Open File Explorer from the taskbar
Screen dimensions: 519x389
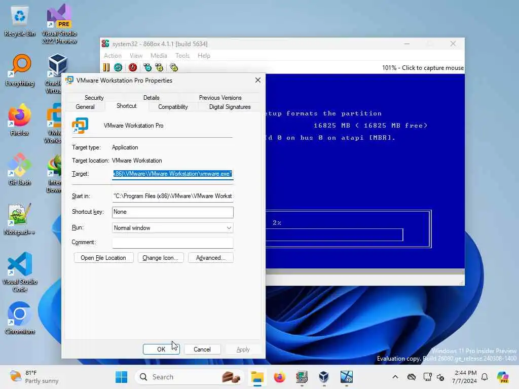click(257, 377)
